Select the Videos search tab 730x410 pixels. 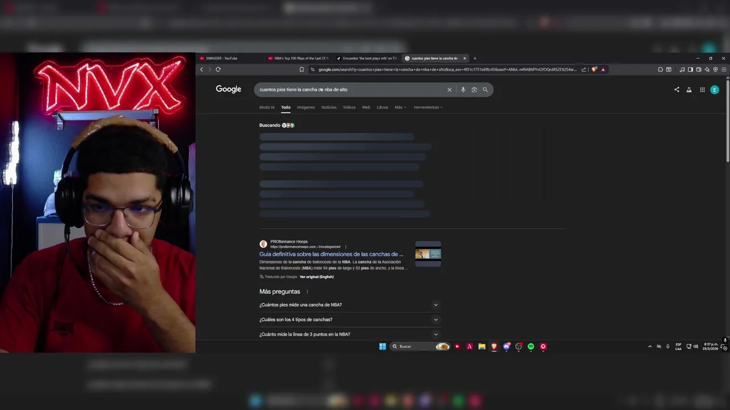point(349,107)
